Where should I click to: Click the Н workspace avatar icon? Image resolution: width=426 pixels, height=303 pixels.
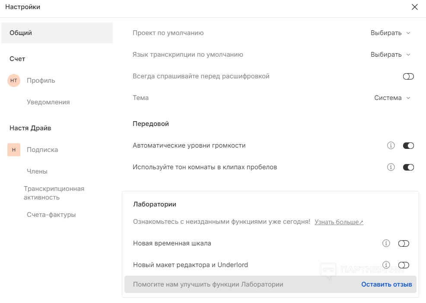14,150
